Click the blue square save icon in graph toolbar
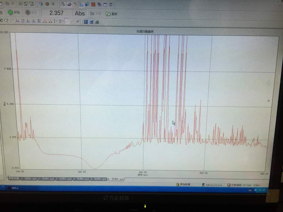Image resolution: width=283 pixels, height=212 pixels. (x=91, y=22)
